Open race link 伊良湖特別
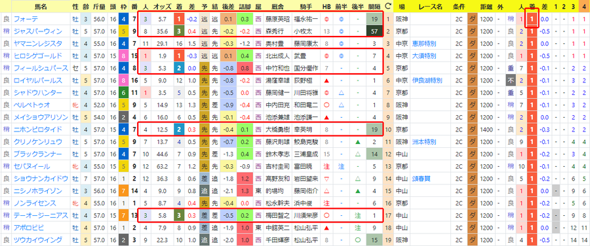The width and height of the screenshot is (590, 246). tap(427, 80)
